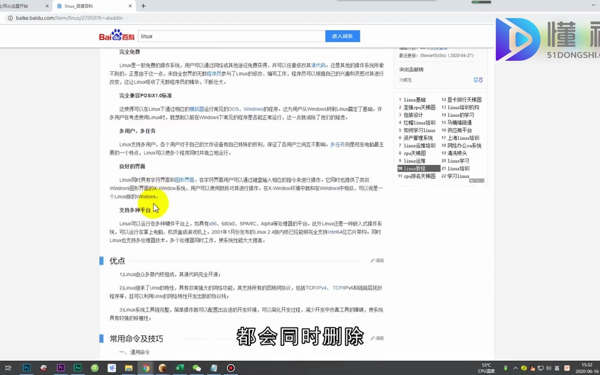This screenshot has width=600, height=375.
Task: Open the 源代码 hyperlink
Action: click(319, 65)
